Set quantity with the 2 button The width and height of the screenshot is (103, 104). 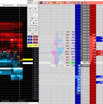coord(30,12)
